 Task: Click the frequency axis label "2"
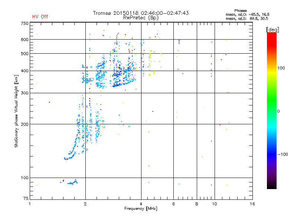pos(85,204)
